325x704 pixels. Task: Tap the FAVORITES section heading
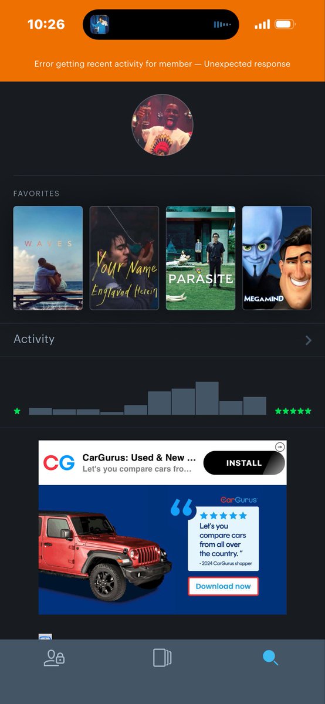click(x=36, y=194)
